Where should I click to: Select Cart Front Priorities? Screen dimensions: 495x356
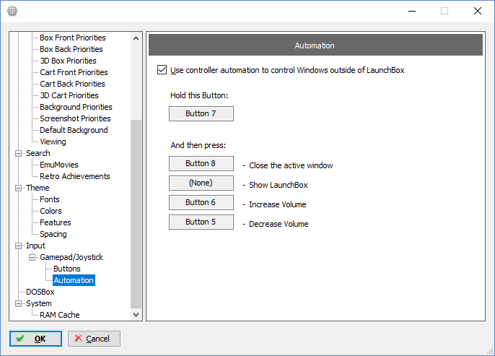[x=74, y=72]
